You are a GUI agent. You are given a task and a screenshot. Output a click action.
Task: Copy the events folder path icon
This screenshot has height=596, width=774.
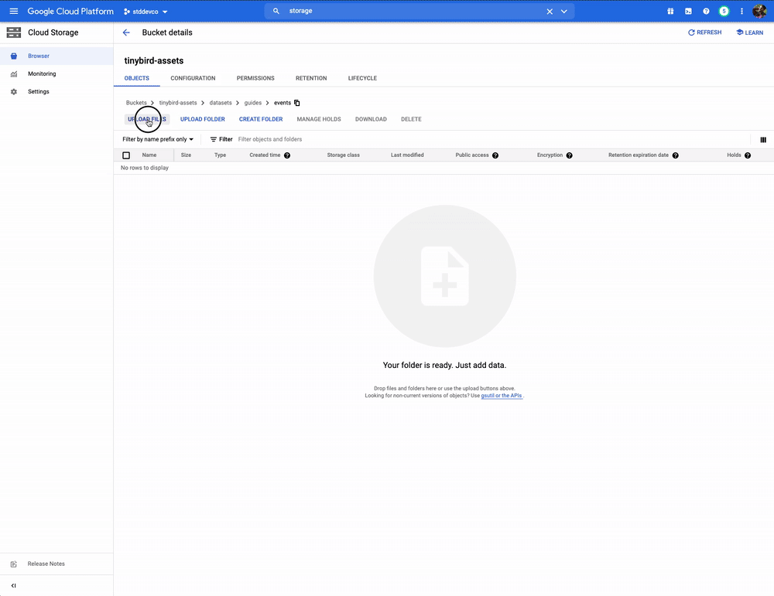tap(296, 103)
